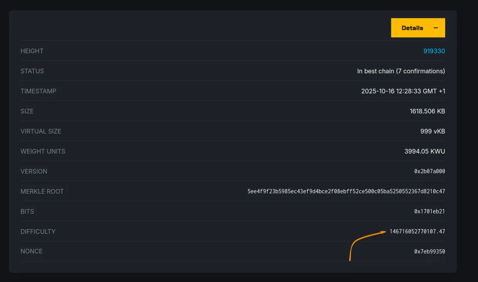Click the difficulty number value
Screen dimensions: 478x282
417,231
